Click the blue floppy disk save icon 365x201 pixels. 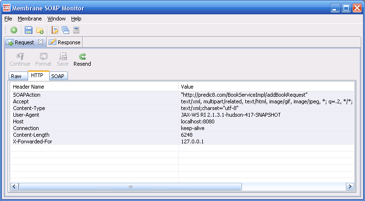[x=29, y=30]
